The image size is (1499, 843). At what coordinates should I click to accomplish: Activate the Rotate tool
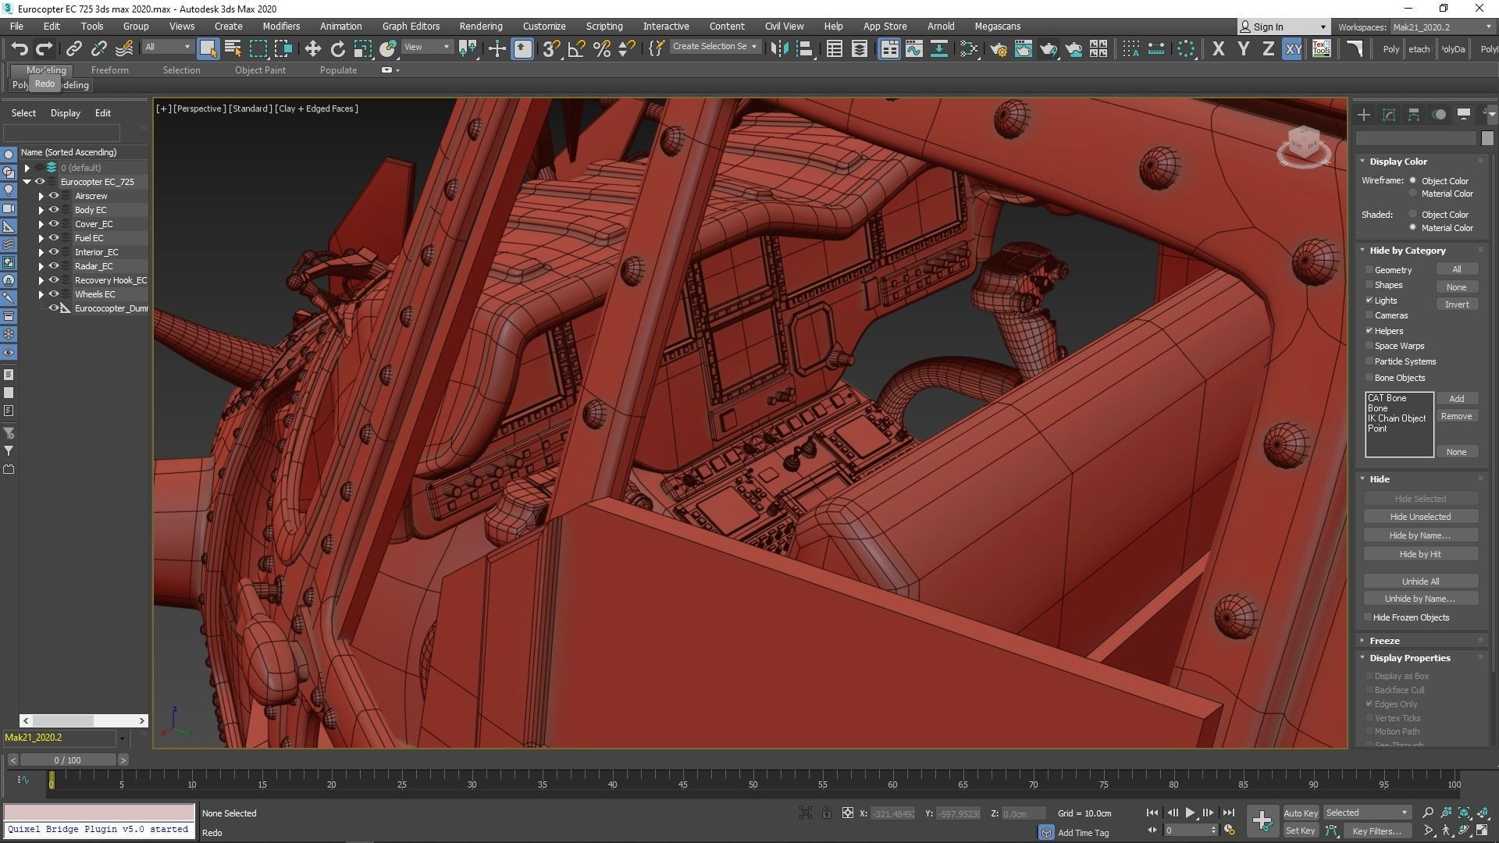point(337,49)
